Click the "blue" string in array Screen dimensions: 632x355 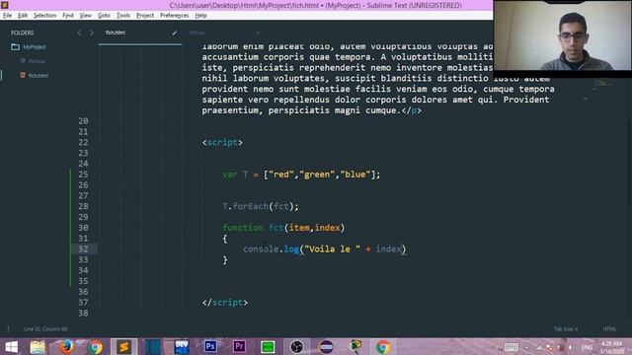(355, 175)
